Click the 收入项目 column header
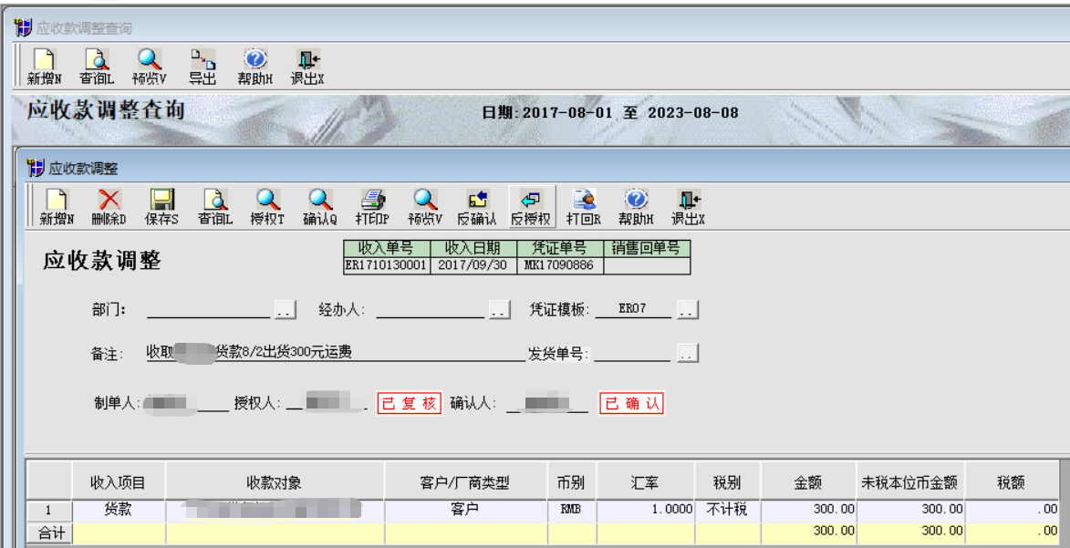This screenshot has width=1070, height=548. pos(118,482)
